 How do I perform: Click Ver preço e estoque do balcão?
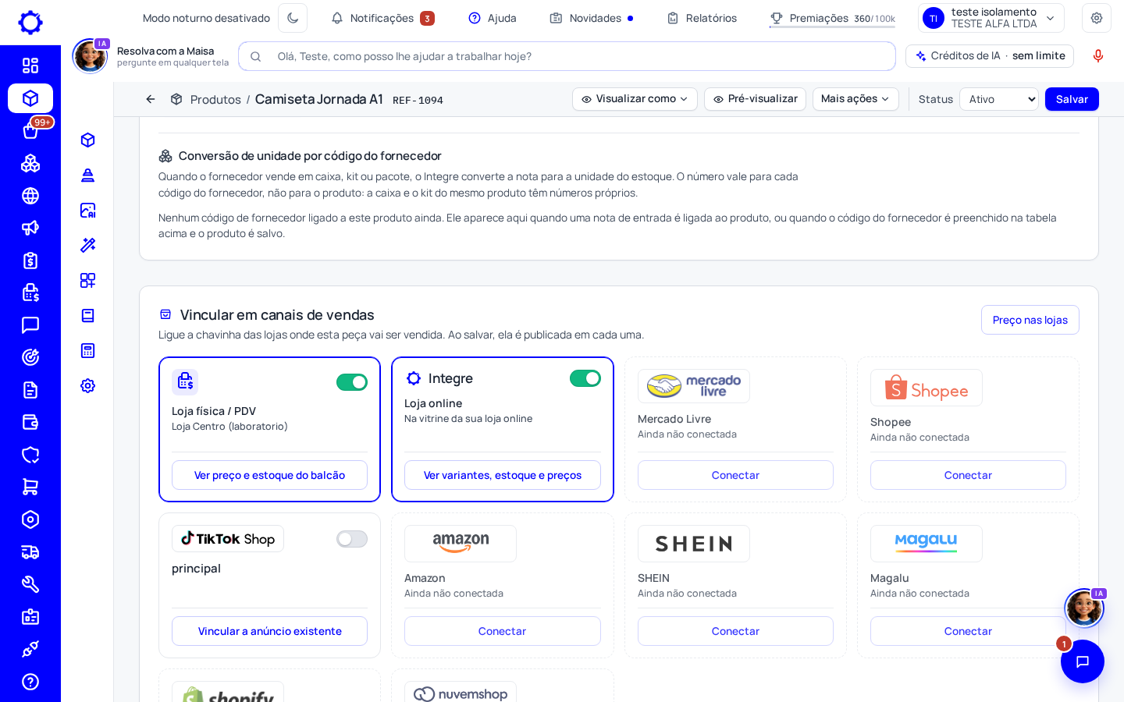point(269,475)
